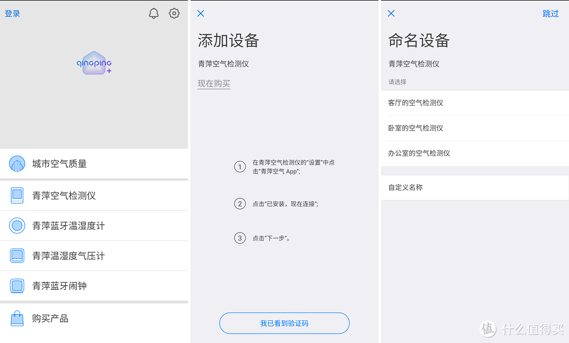
Task: Select 自定义名称 option
Action: coord(475,188)
